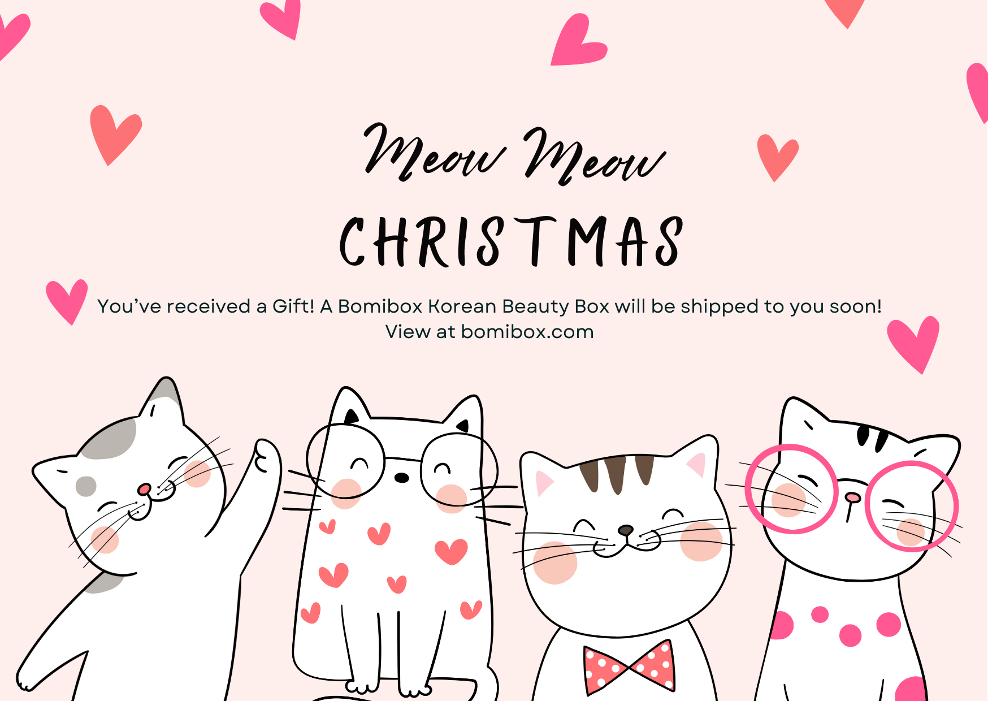Click the brown stripes on cat's forehead
Image resolution: width=988 pixels, height=701 pixels.
(616, 472)
